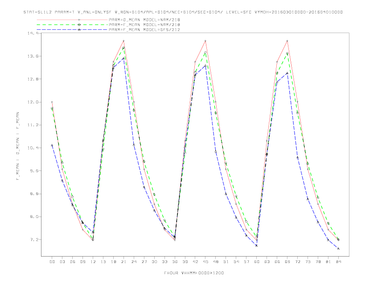
Task: Click the red observed peak point at hour 21
Action: 123,41
